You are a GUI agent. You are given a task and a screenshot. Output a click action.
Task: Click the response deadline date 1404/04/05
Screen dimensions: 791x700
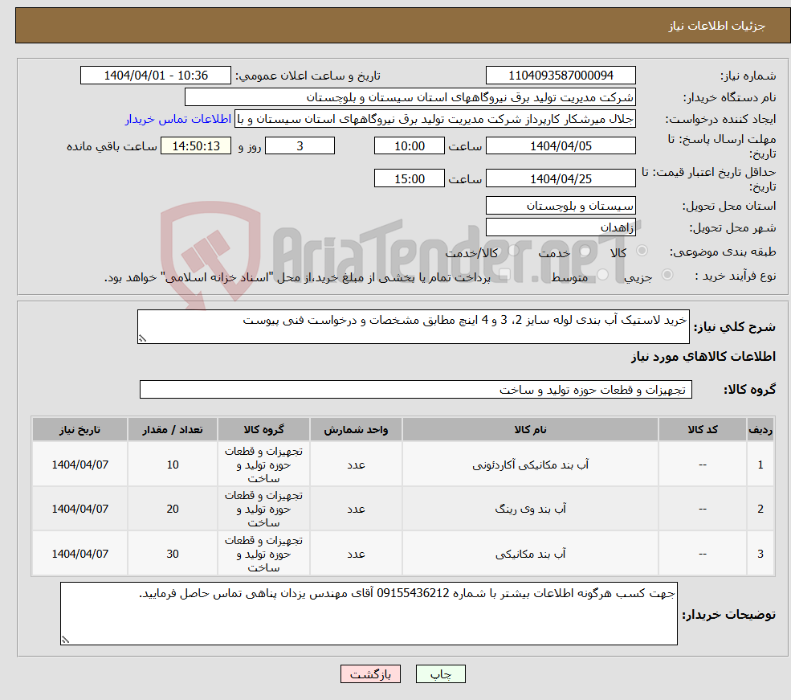click(x=561, y=145)
